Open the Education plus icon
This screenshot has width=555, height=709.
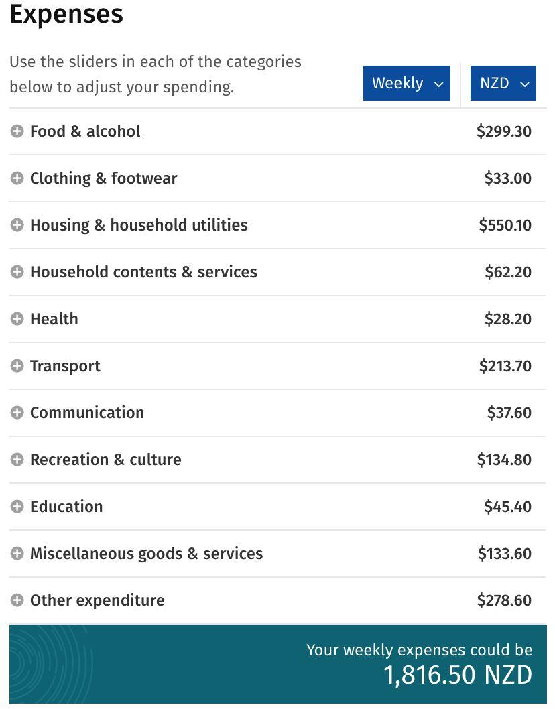[17, 507]
